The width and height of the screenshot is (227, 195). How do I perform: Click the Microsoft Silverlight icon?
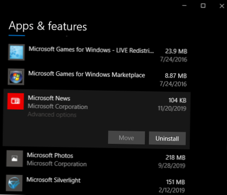tap(14, 183)
